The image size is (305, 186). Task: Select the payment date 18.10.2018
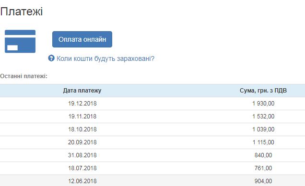coord(82,129)
